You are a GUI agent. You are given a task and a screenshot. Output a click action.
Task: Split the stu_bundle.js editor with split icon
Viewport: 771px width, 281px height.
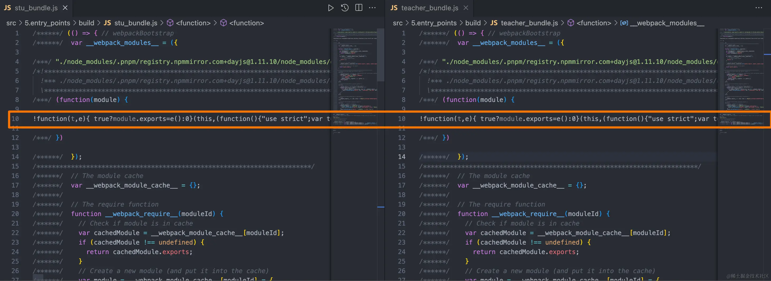tap(359, 8)
